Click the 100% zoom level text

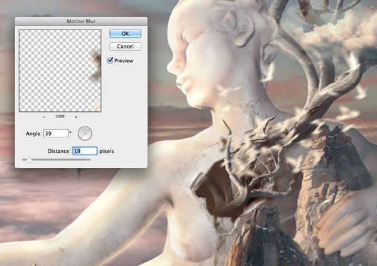(60, 116)
